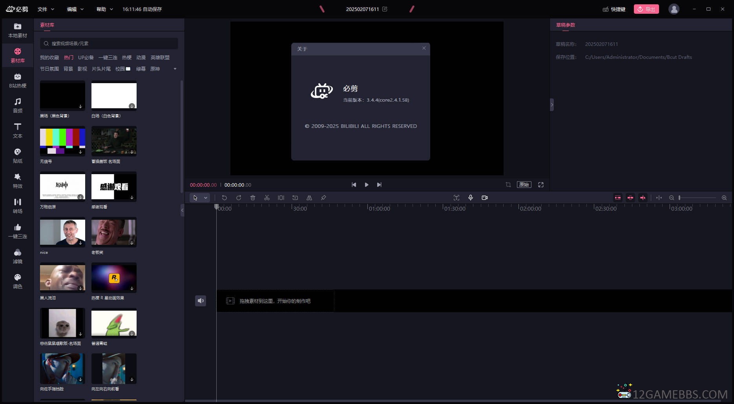Screen dimensions: 734x404
Task: Jump to next frame button
Action: 379,185
